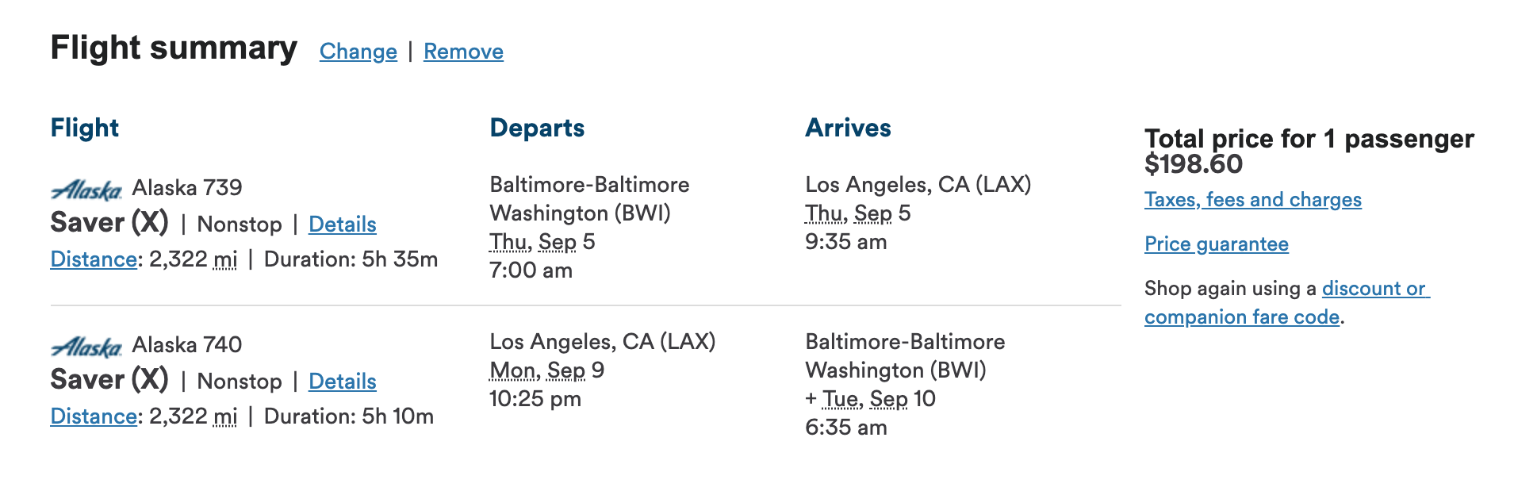Open discount or companion fare code link
The image size is (1537, 495).
click(1287, 303)
